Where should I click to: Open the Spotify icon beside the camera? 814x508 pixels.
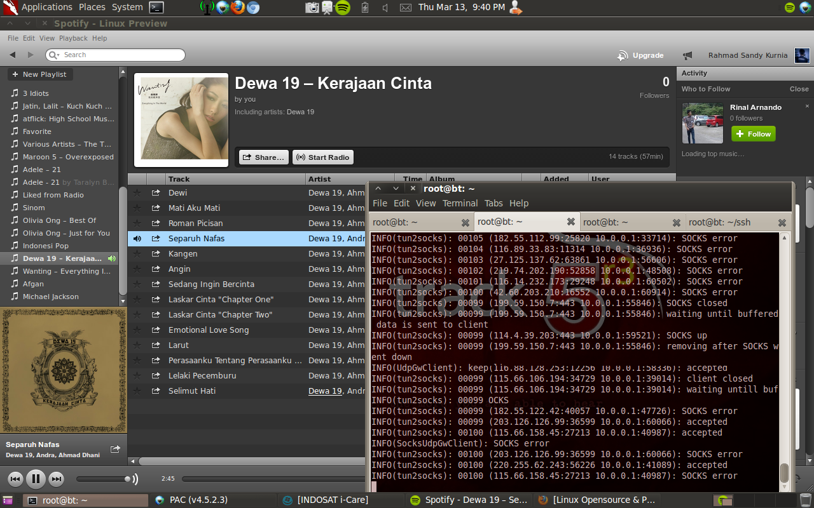(343, 8)
